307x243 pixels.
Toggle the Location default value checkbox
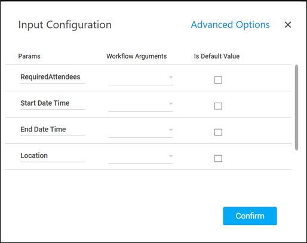tap(218, 158)
